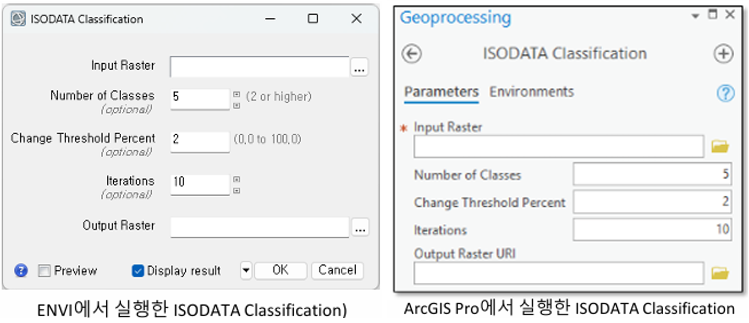Open folder browser for Output Raster URI

720,273
